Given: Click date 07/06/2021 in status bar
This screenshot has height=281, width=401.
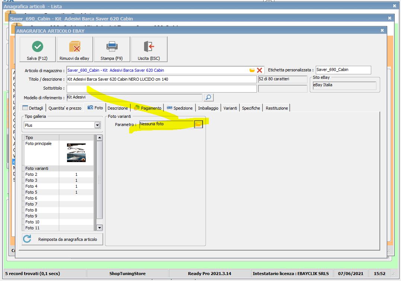Looking at the screenshot, I should pyautogui.click(x=350, y=273).
